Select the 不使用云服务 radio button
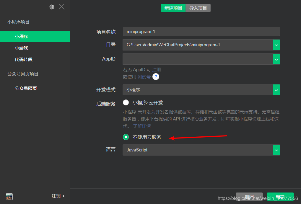The image size is (301, 204). pos(126,137)
